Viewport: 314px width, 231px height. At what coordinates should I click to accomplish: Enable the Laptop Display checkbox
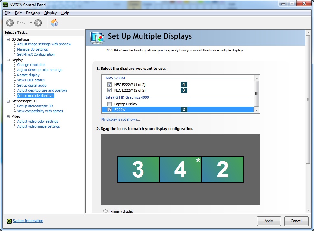click(x=109, y=104)
